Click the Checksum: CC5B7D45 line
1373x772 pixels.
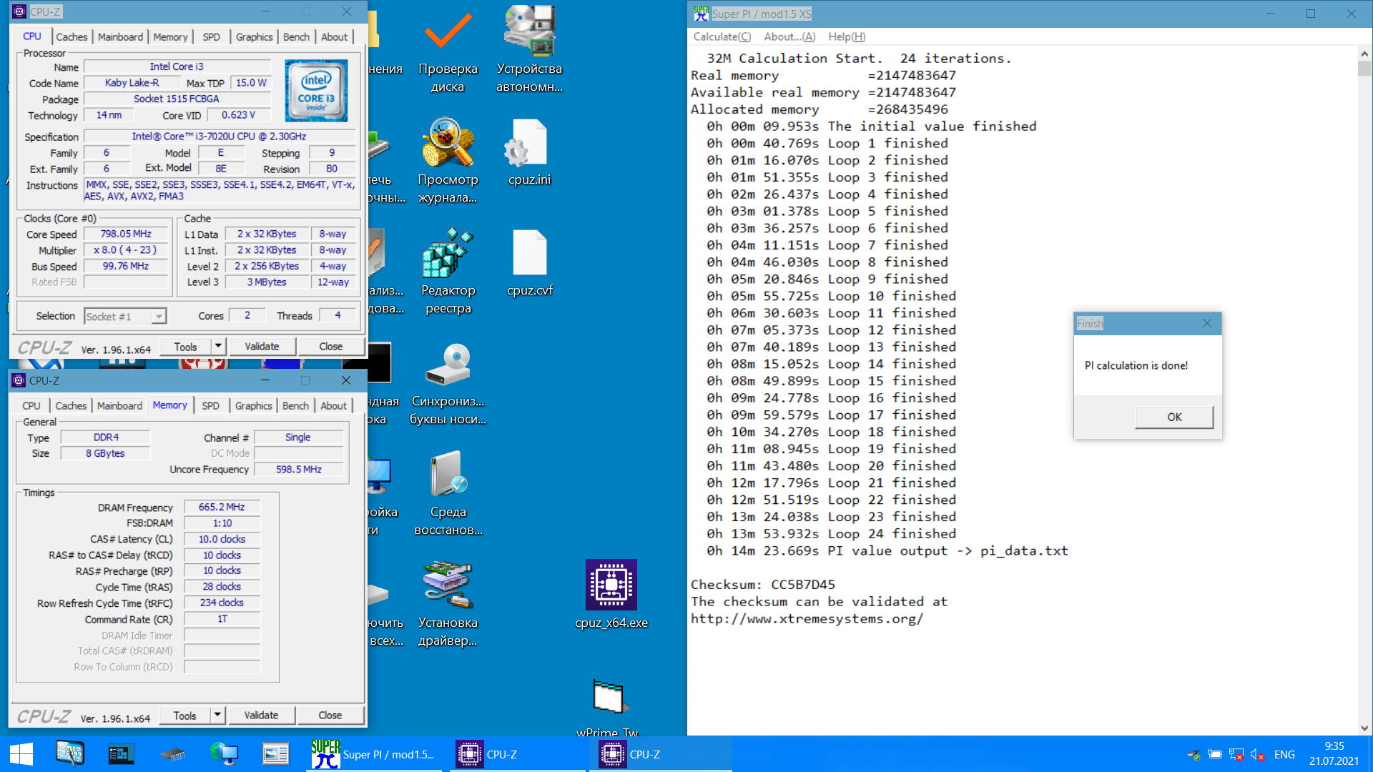(x=762, y=585)
